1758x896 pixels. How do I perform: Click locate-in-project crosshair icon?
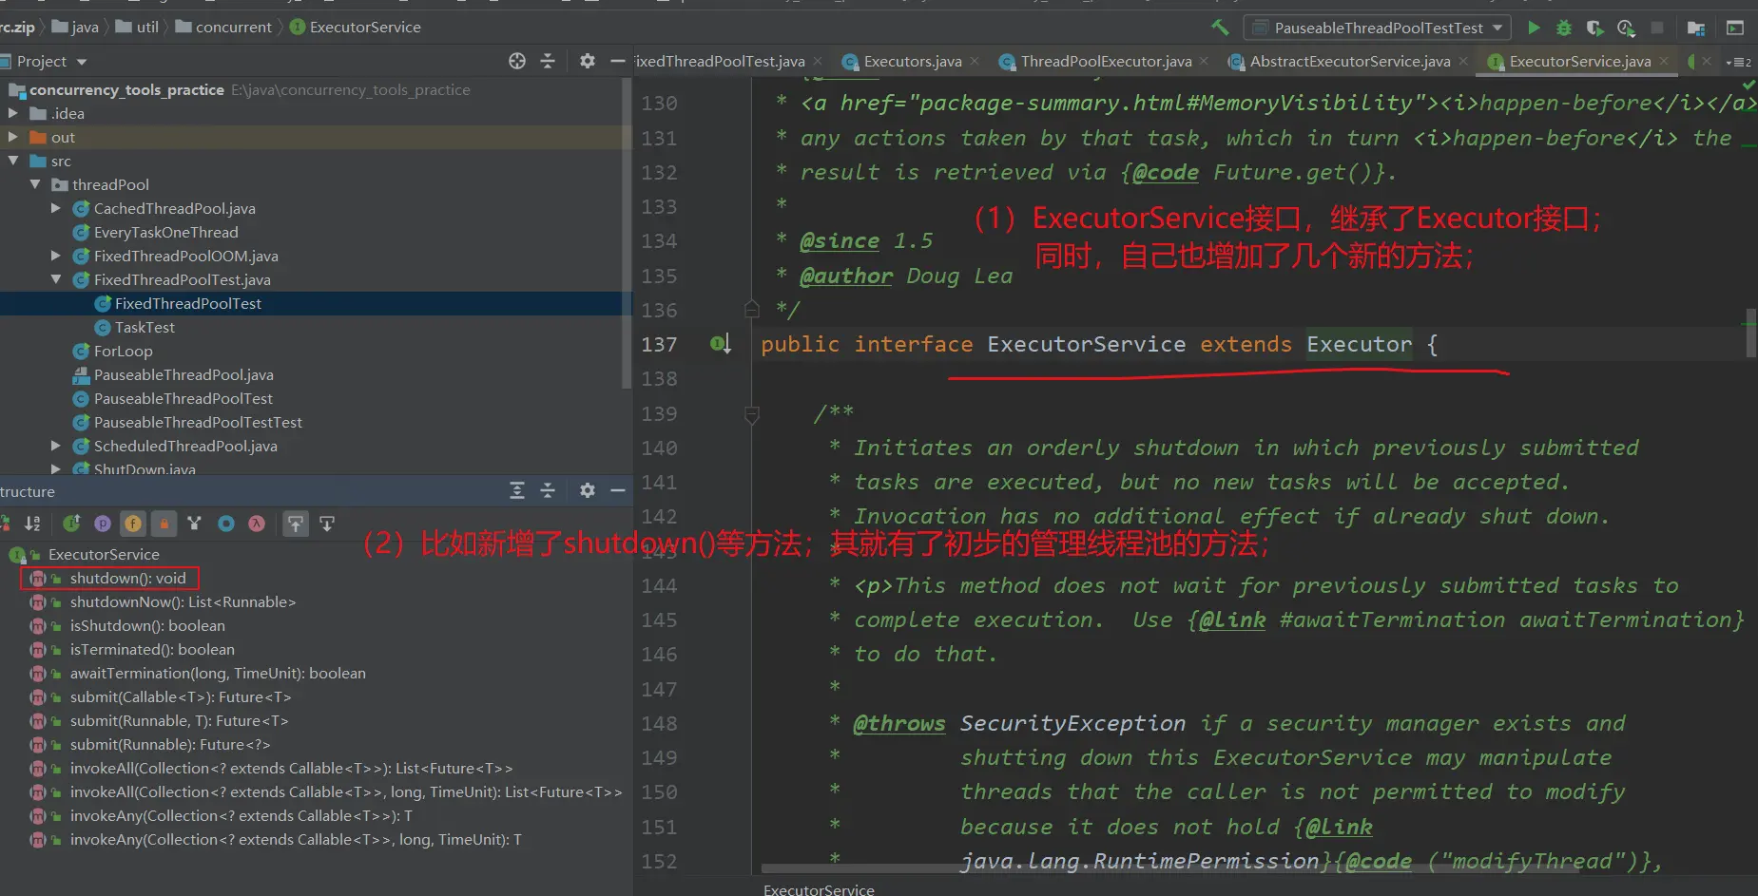(x=516, y=61)
